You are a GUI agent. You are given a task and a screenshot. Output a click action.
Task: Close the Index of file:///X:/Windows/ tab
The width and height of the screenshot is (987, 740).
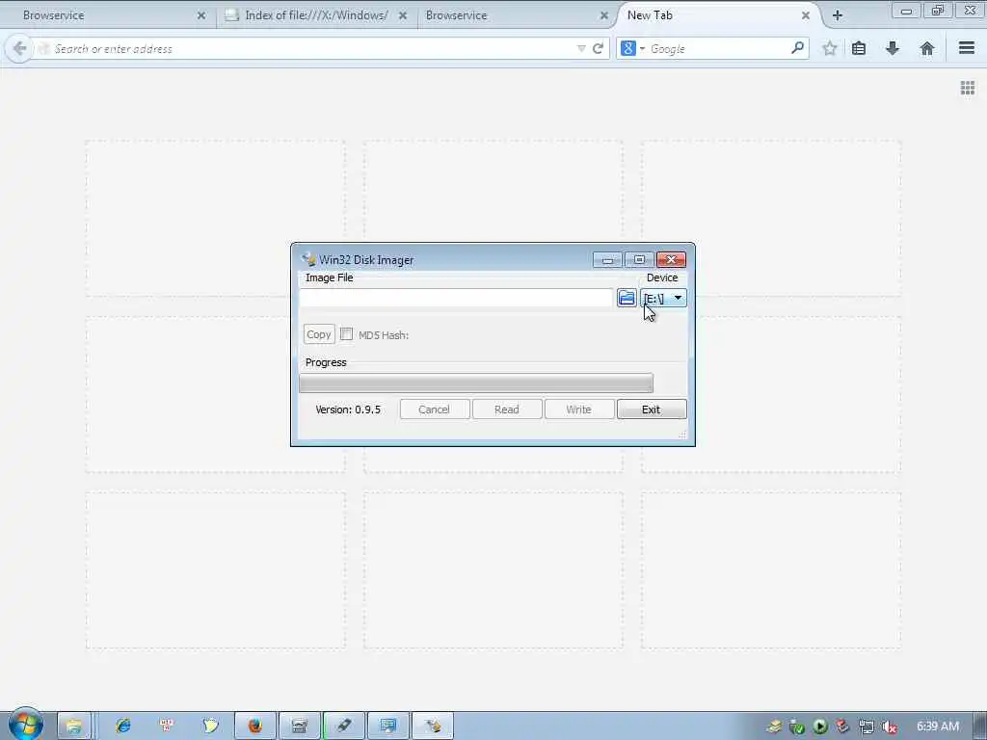[x=403, y=15]
